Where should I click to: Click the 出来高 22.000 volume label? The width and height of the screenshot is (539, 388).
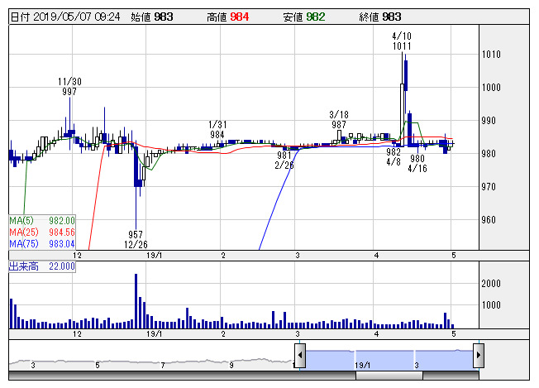(42, 266)
